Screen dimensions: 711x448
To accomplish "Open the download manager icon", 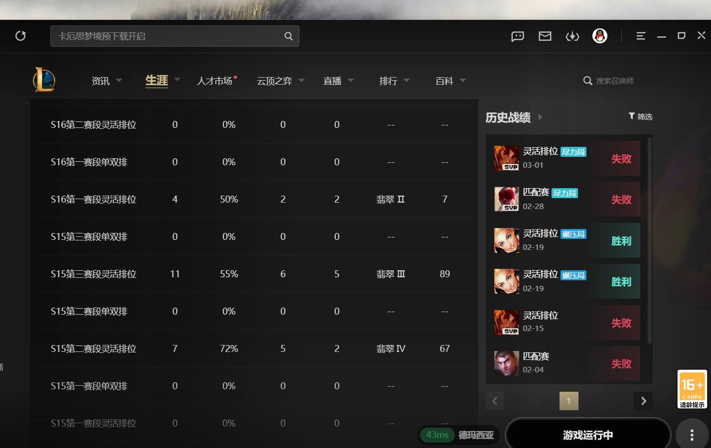I will [x=572, y=36].
